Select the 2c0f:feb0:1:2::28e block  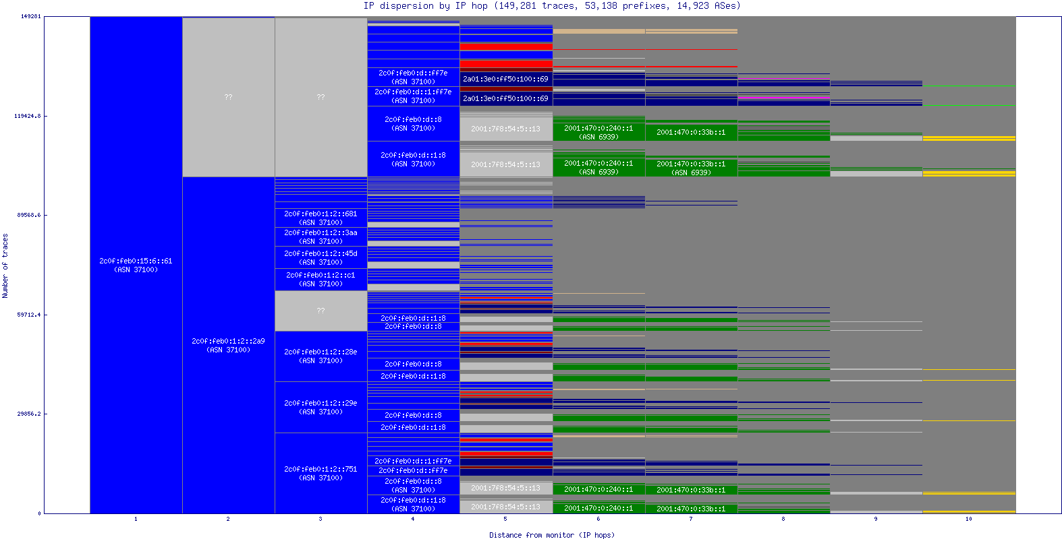tap(321, 356)
